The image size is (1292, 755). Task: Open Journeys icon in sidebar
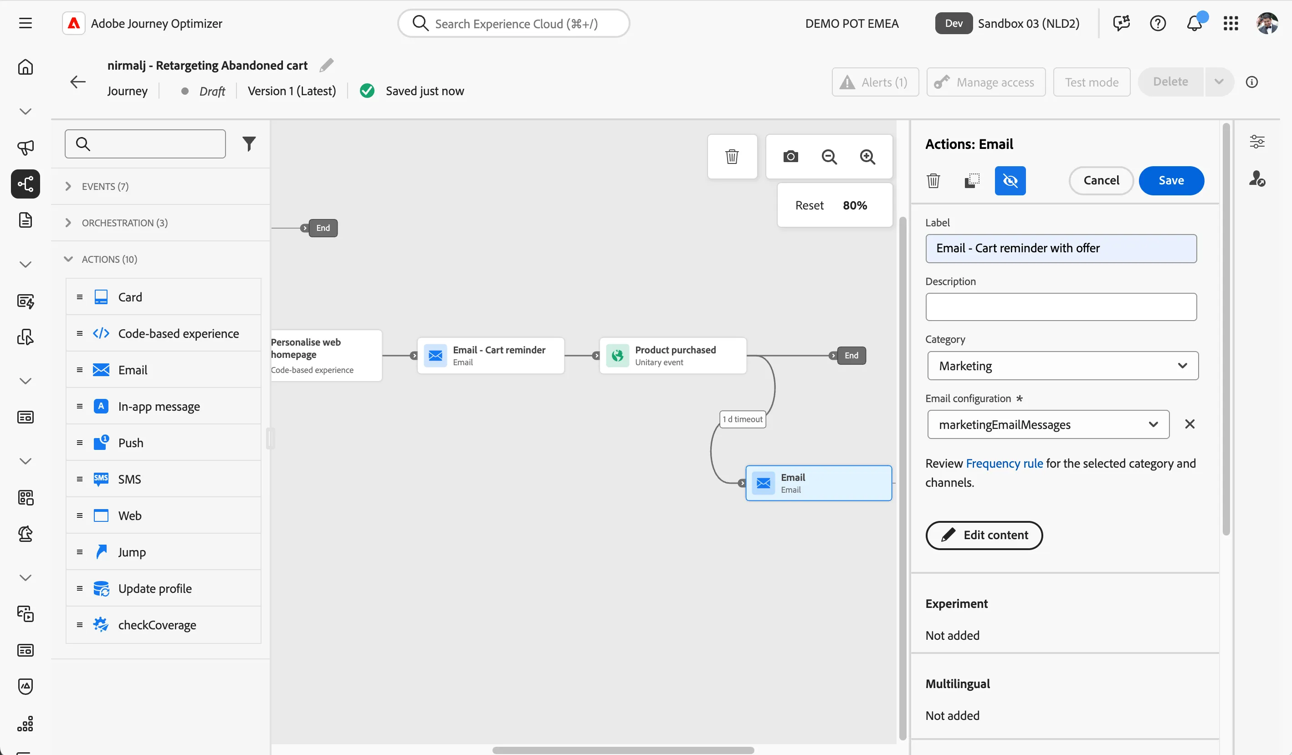point(25,184)
